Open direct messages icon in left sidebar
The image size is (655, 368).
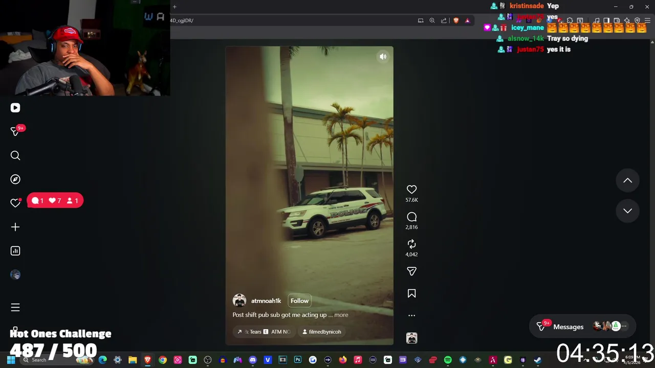tap(15, 131)
